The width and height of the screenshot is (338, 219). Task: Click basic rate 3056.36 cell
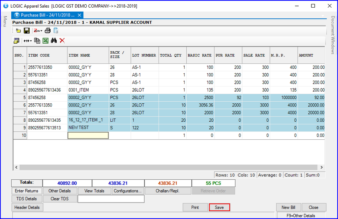pos(200,105)
